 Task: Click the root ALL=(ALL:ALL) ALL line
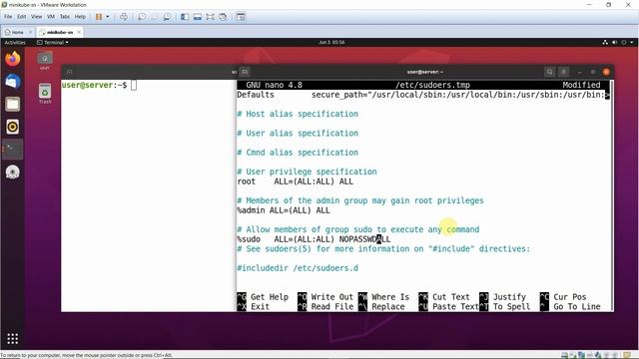pos(296,181)
